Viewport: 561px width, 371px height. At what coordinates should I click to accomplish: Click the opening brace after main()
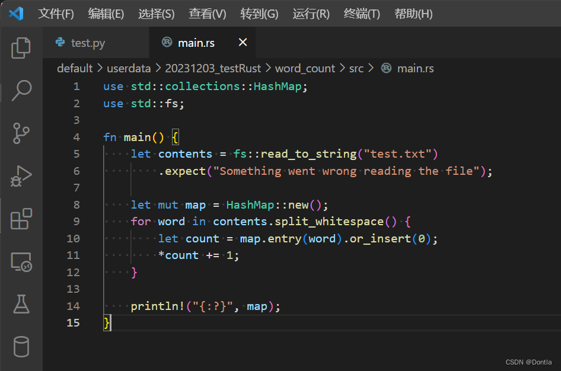tap(175, 137)
